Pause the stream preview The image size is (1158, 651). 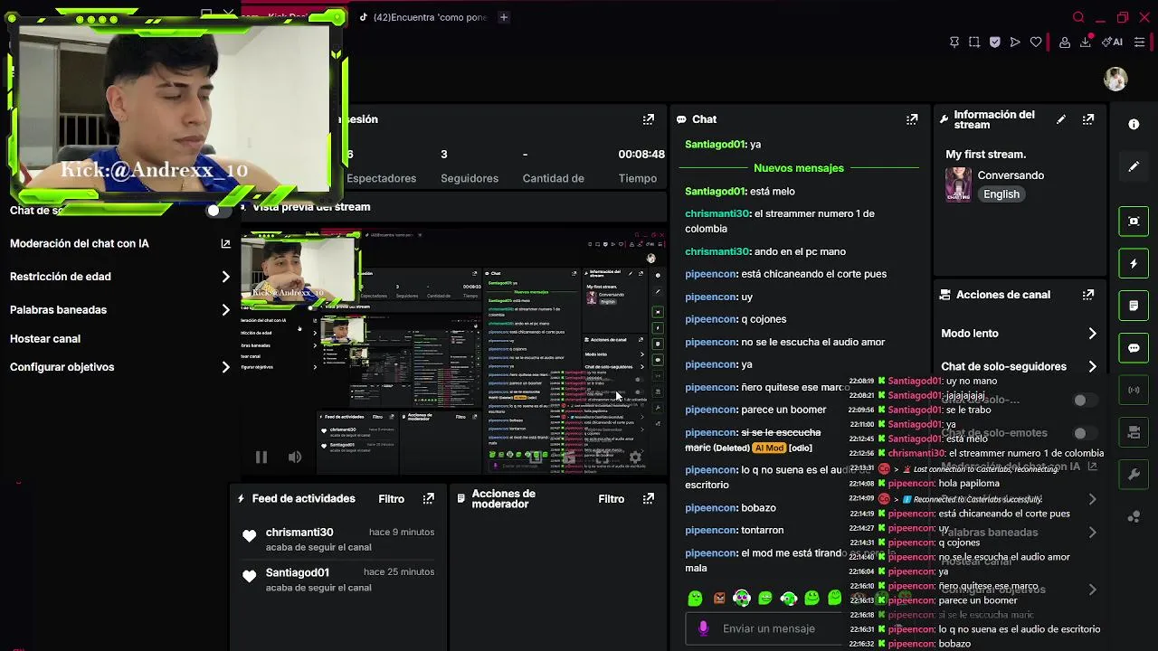261,458
